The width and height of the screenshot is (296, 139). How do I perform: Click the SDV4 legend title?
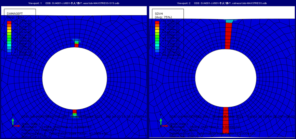[159, 14]
